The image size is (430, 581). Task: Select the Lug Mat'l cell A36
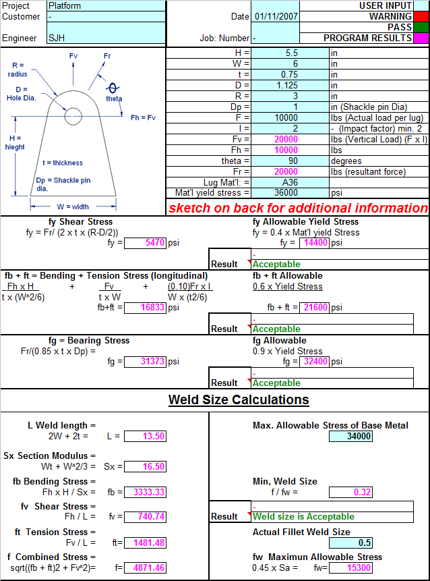coord(290,182)
